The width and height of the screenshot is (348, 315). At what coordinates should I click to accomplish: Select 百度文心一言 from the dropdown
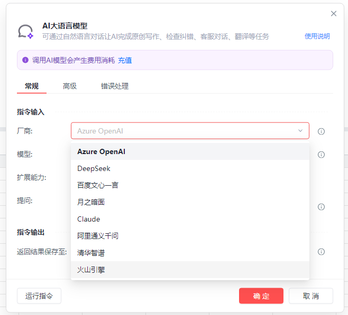click(x=190, y=185)
